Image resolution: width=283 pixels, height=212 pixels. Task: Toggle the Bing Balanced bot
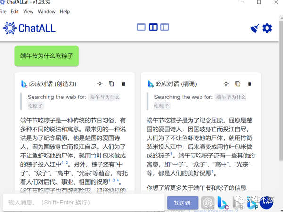pyautogui.click(x=238, y=203)
